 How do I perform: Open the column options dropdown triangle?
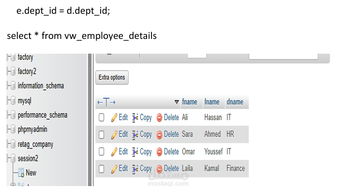click(x=177, y=102)
